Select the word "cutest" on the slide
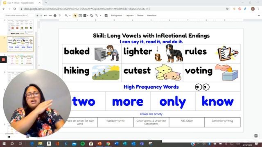 point(137,71)
